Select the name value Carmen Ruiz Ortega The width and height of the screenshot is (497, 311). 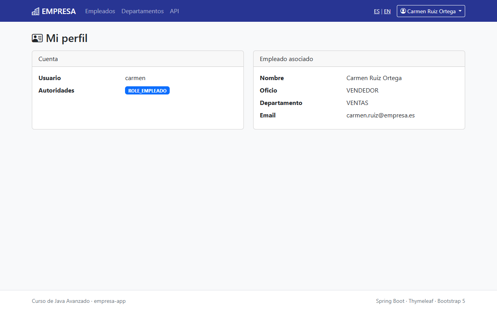374,78
